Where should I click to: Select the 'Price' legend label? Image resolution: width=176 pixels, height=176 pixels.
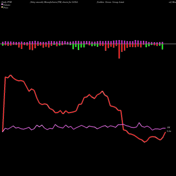[x=6, y=8]
